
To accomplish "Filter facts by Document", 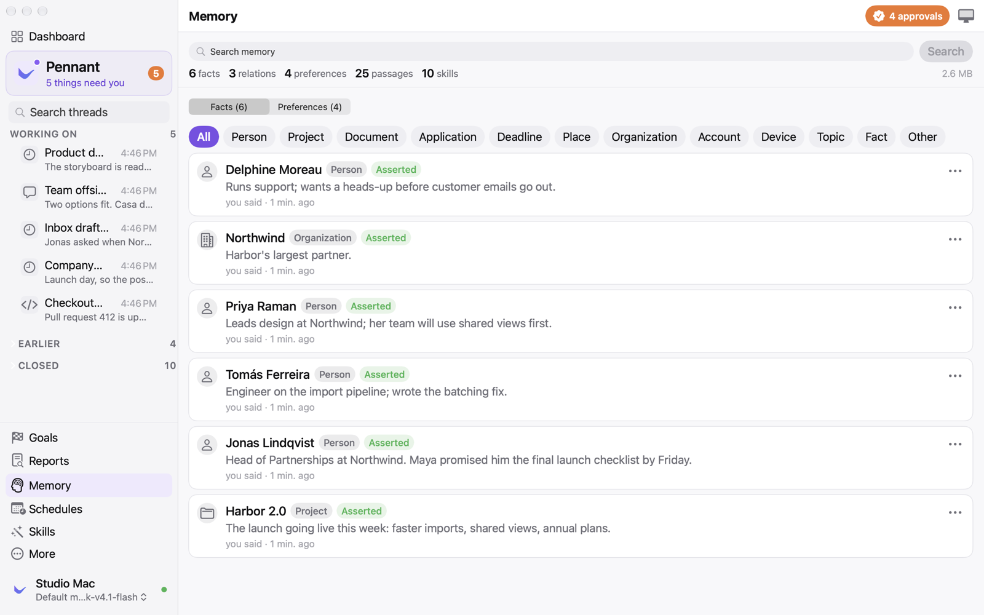I will 371,137.
